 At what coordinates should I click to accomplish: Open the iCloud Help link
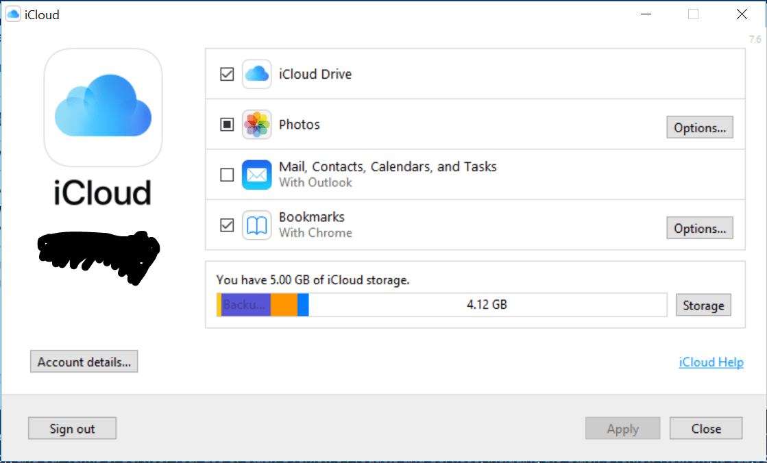pyautogui.click(x=711, y=362)
